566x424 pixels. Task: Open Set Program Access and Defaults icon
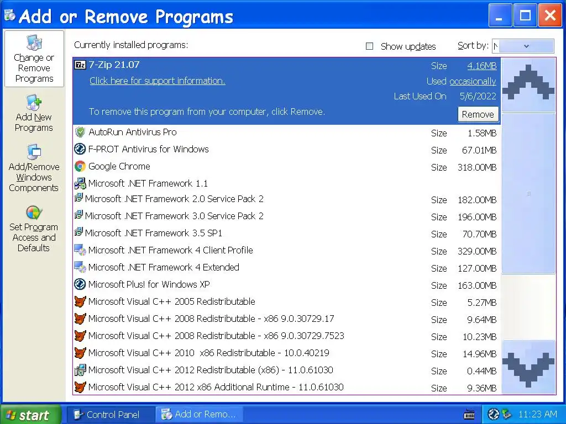coord(34,213)
